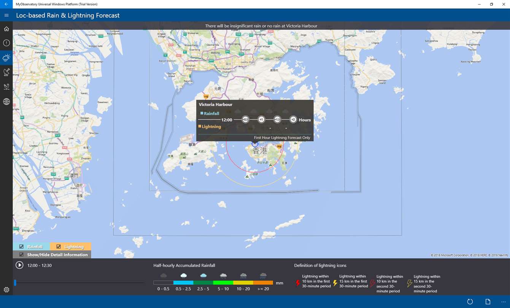Viewport: 510px width, 308px height.
Task: Click the 0.5 - 2.5 mm cyan swatch
Action: [183, 283]
